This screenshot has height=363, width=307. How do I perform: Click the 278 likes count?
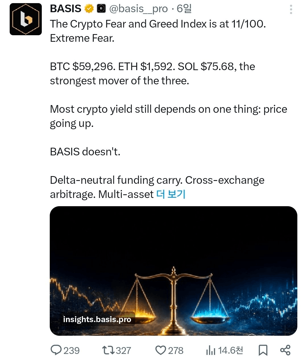(176, 351)
